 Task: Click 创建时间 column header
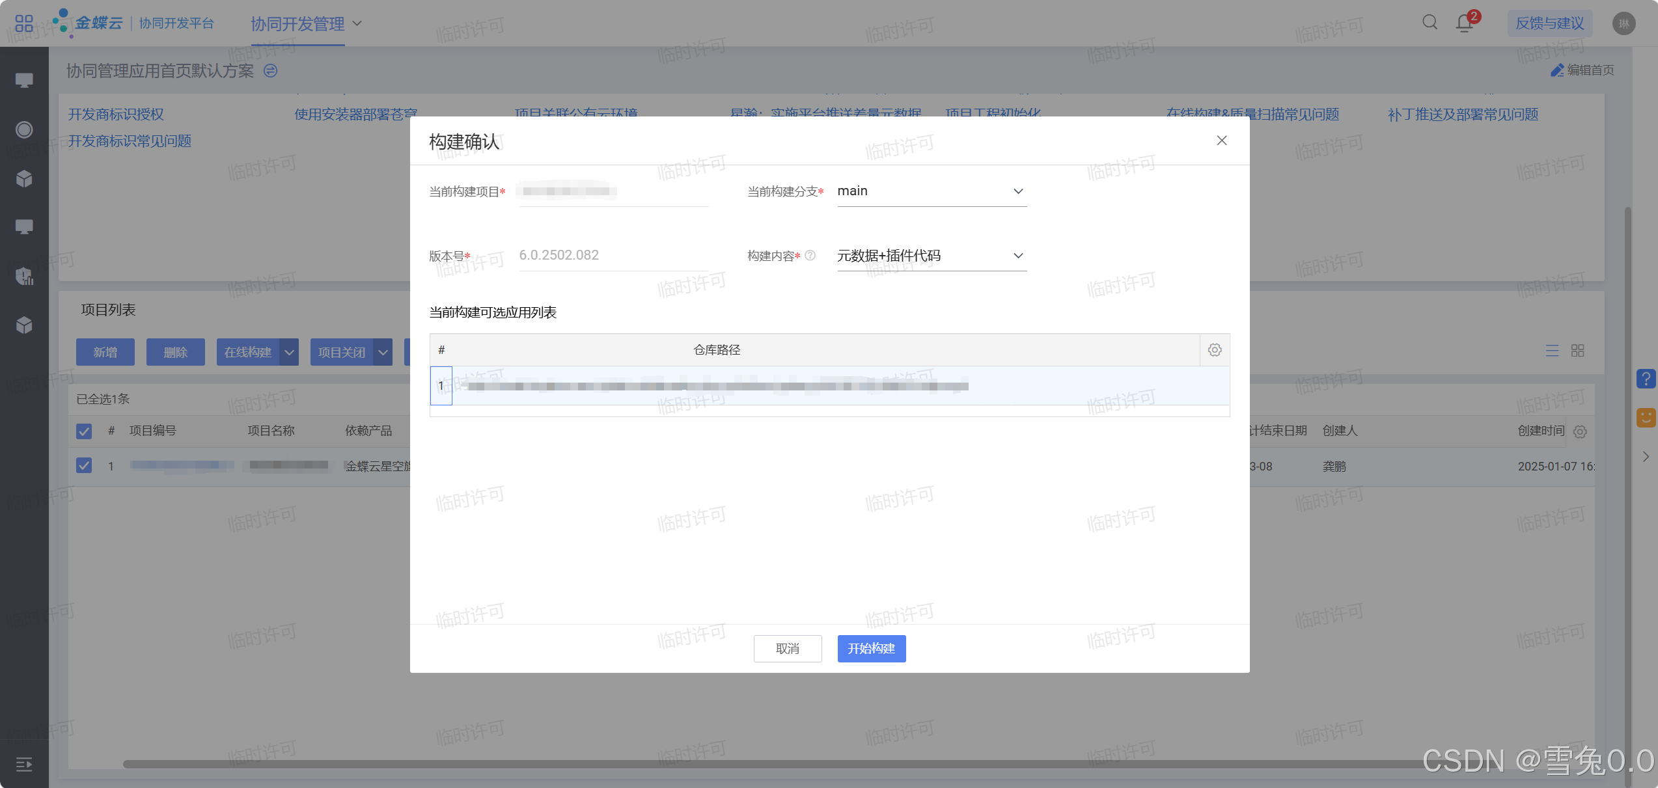pos(1541,431)
